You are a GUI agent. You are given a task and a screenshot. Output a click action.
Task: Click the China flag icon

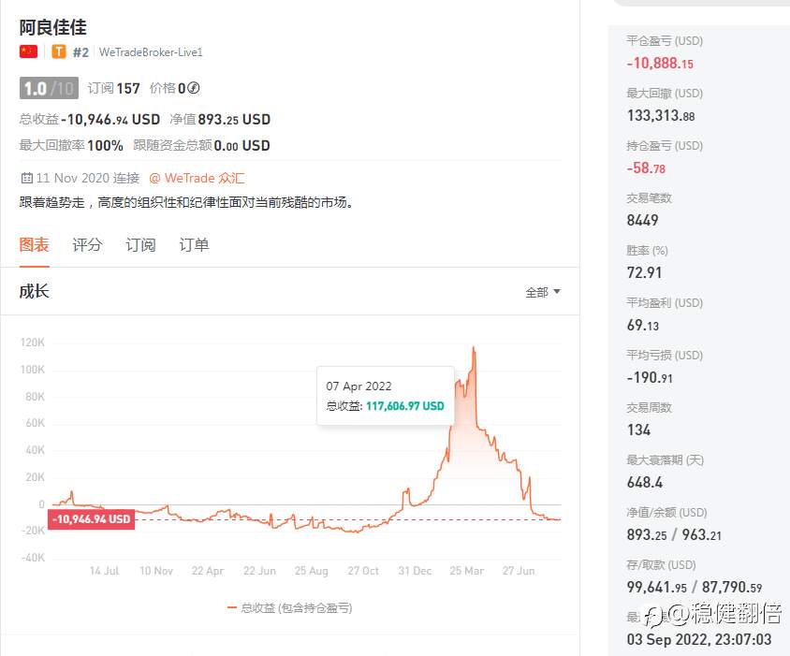click(28, 51)
